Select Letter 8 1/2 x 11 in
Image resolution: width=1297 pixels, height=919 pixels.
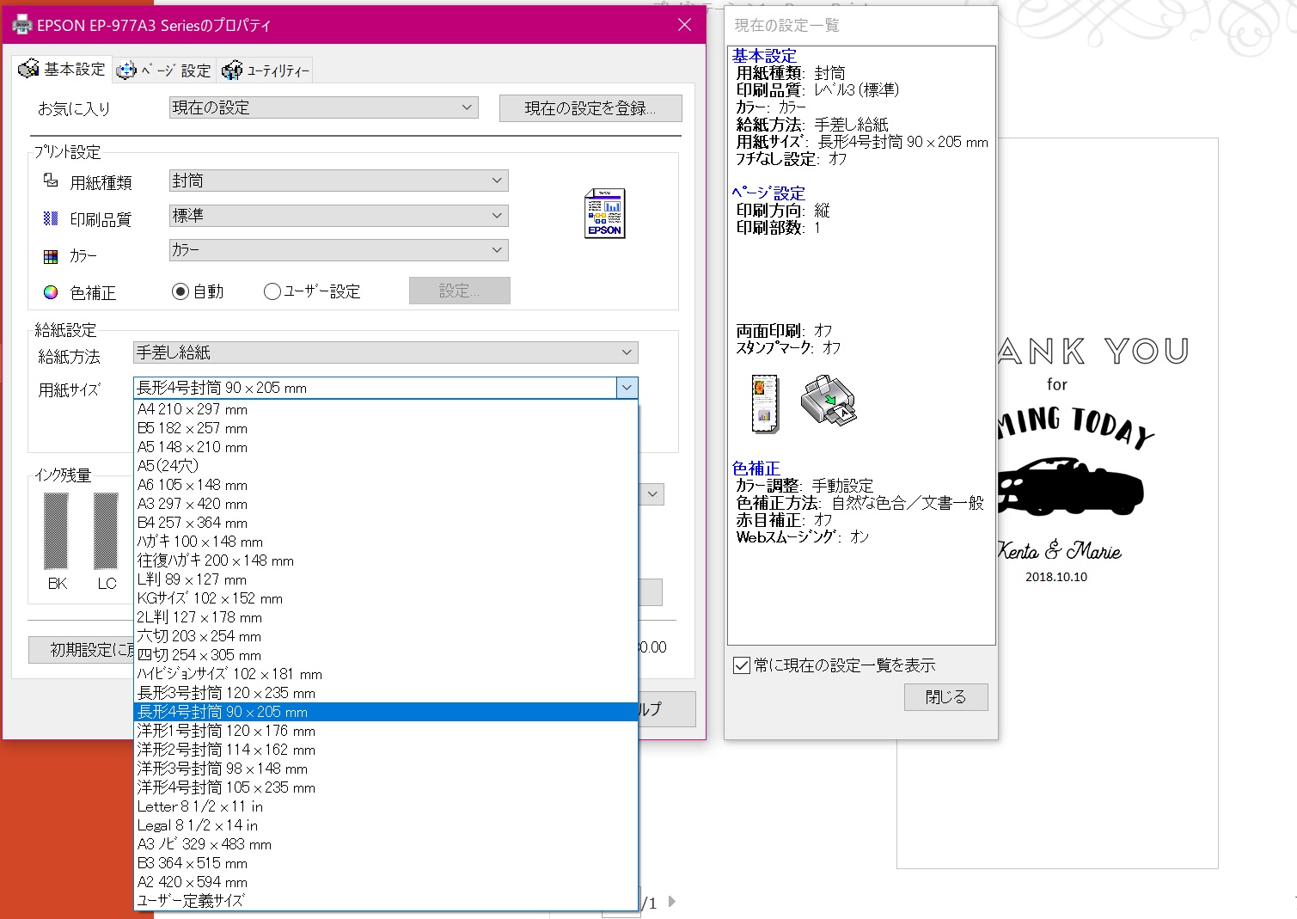tap(386, 806)
